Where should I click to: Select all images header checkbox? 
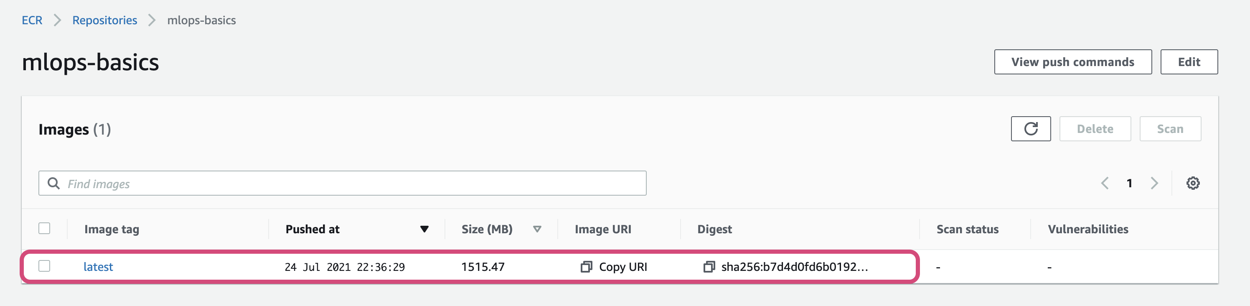pos(44,228)
